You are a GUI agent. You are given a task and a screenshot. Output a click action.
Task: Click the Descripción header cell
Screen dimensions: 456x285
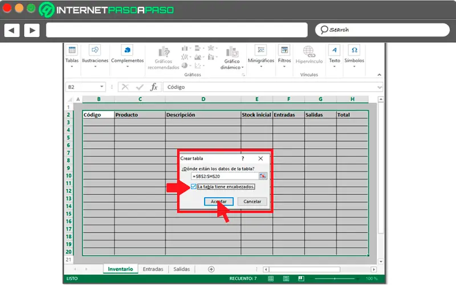coord(203,115)
